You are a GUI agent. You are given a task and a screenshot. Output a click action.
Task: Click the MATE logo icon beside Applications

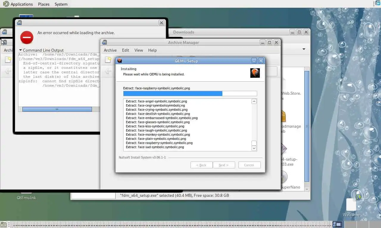click(x=6, y=4)
